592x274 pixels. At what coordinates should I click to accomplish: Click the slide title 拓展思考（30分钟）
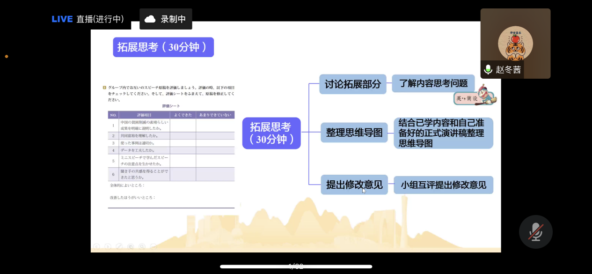(163, 47)
